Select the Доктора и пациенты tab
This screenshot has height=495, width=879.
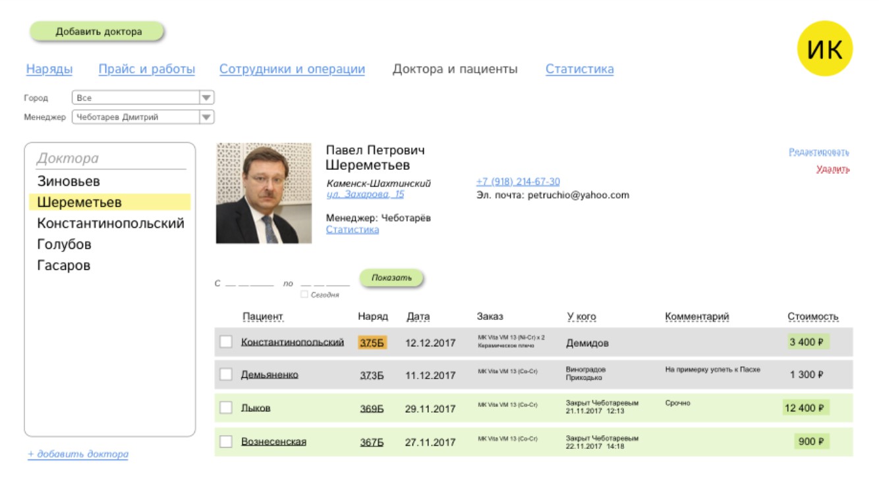(x=455, y=69)
